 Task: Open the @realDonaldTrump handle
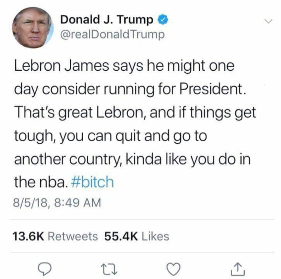[x=113, y=34]
